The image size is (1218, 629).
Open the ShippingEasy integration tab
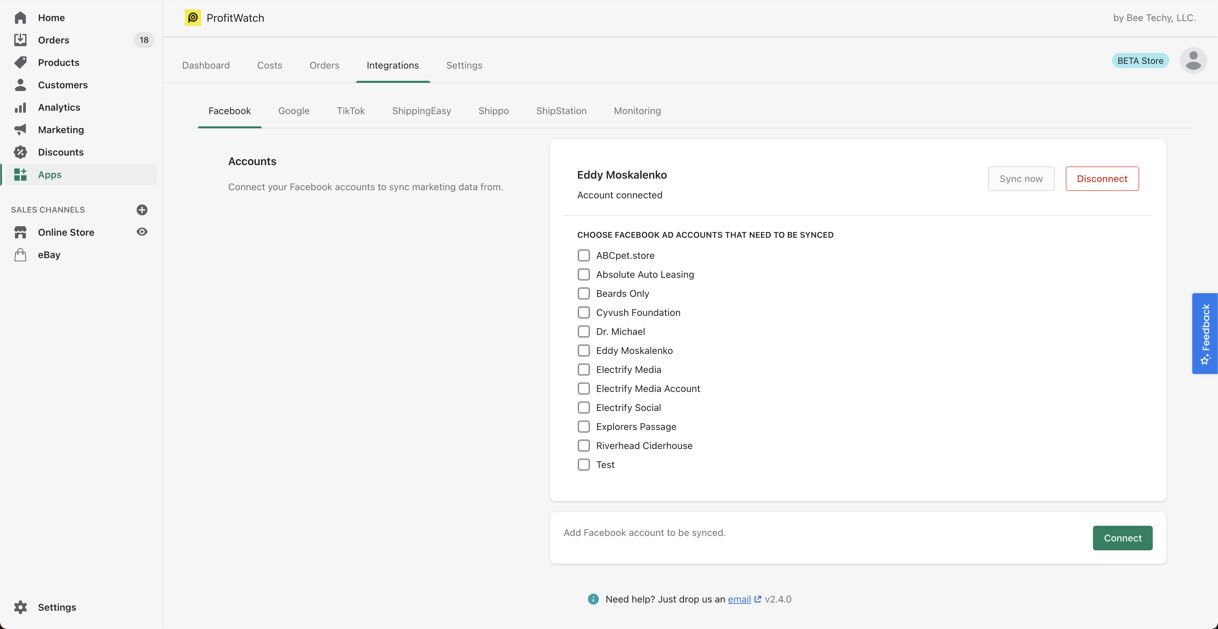point(421,111)
